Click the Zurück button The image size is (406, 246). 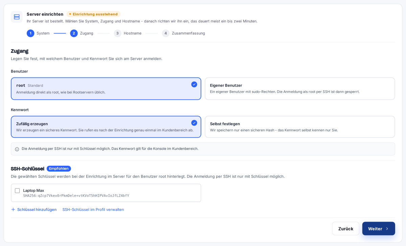(x=345, y=229)
